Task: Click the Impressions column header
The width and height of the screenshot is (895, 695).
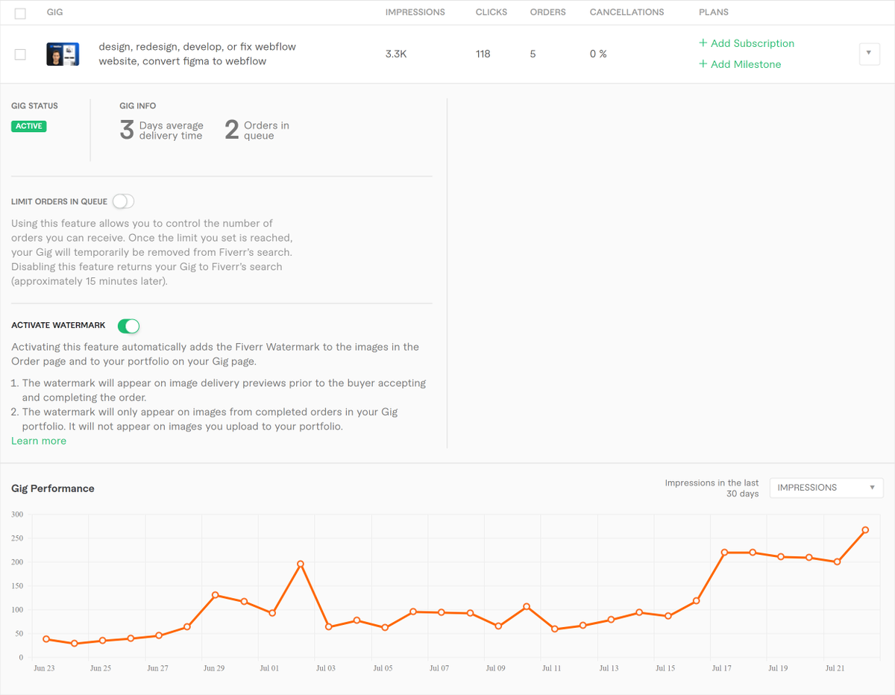Action: pyautogui.click(x=415, y=13)
